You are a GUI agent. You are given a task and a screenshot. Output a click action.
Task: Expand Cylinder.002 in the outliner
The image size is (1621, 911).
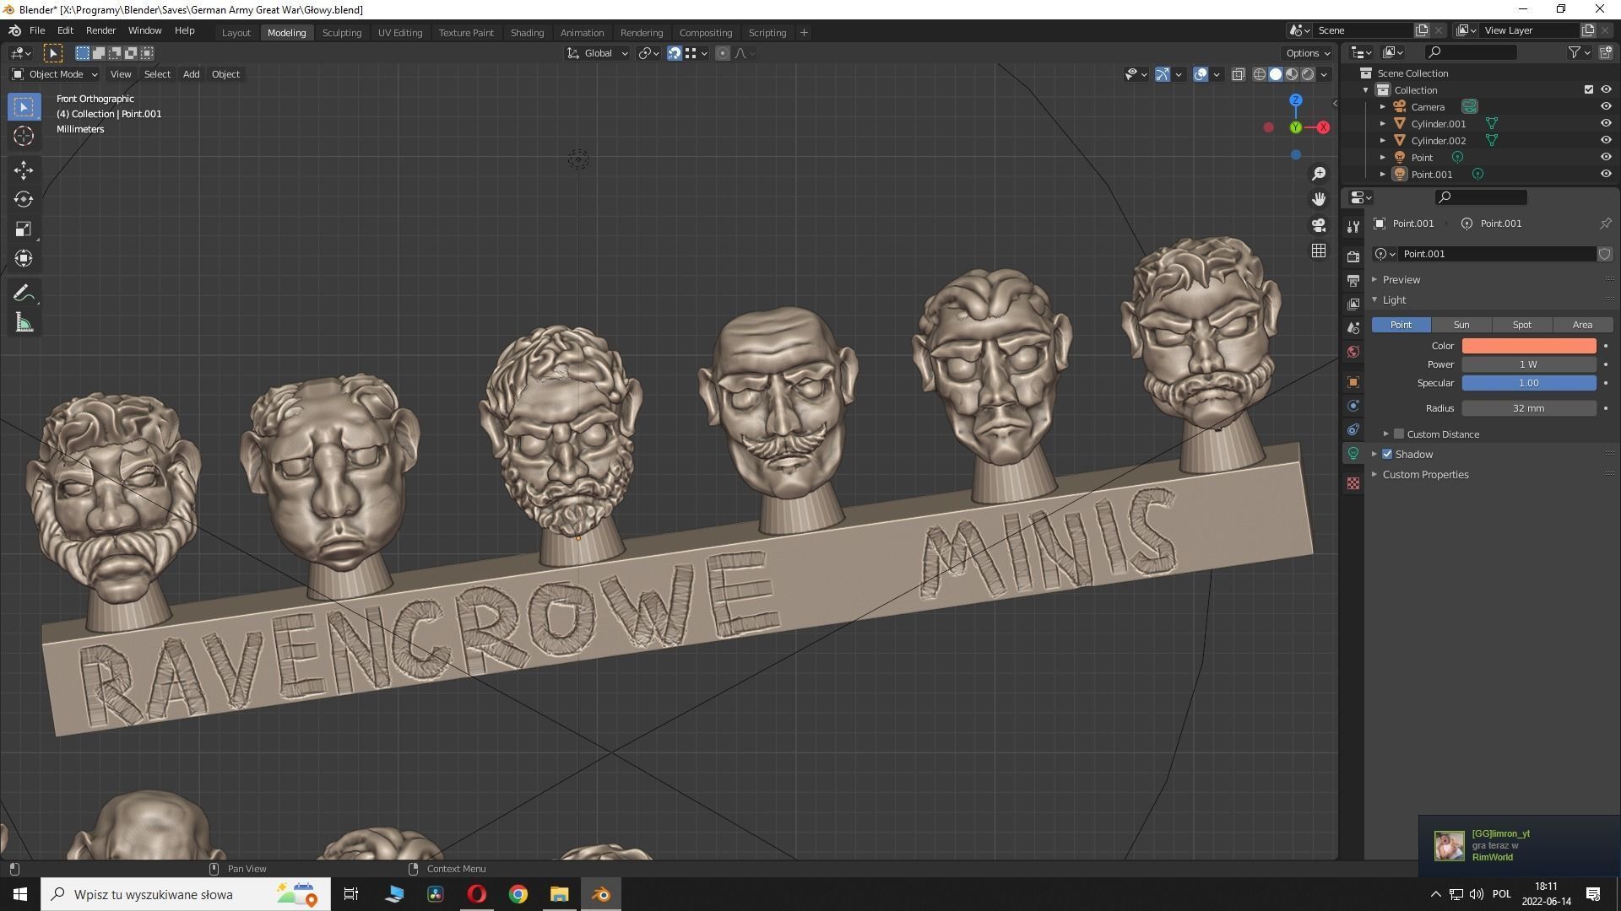click(x=1383, y=141)
